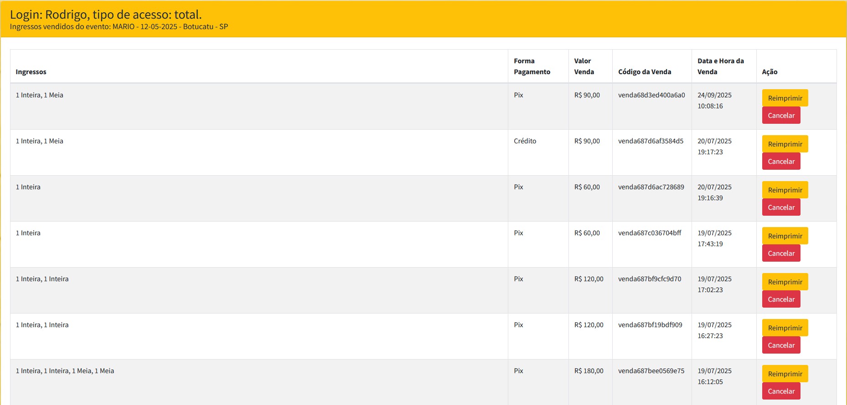847x405 pixels.
Task: Reimprimir sale venda687d6ac728689
Action: pyautogui.click(x=785, y=190)
